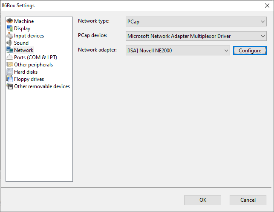The width and height of the screenshot is (274, 212).
Task: Click the Hard disks drive icon
Action: (10, 72)
